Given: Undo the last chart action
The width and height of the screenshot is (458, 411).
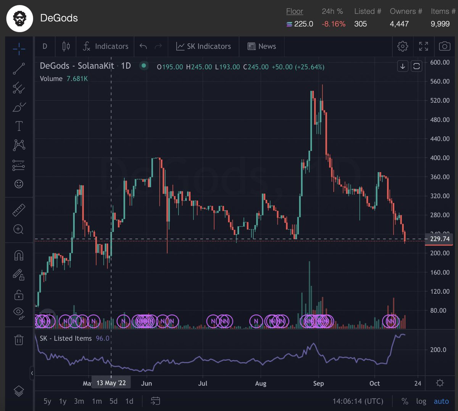Looking at the screenshot, I should coord(143,47).
